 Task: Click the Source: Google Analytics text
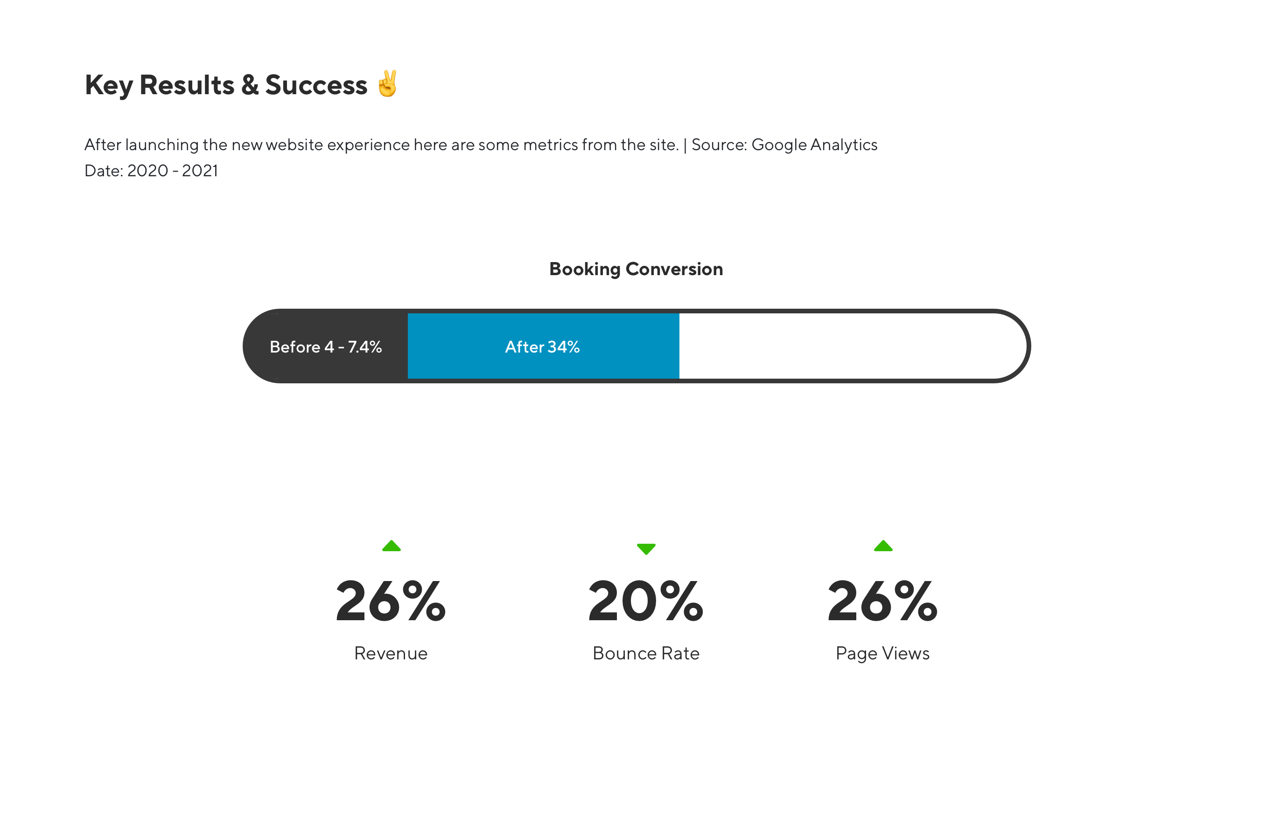tap(785, 145)
